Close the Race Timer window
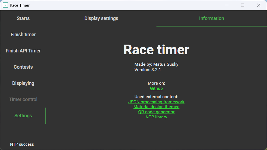The width and height of the screenshot is (267, 150). [x=259, y=5]
